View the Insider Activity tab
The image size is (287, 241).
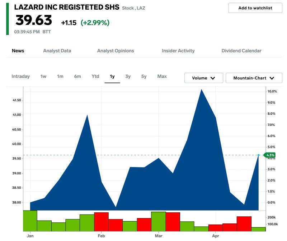click(x=178, y=51)
